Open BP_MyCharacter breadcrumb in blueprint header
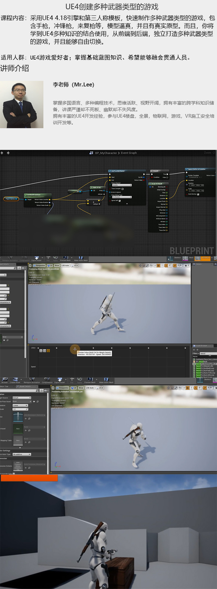 click(106, 153)
